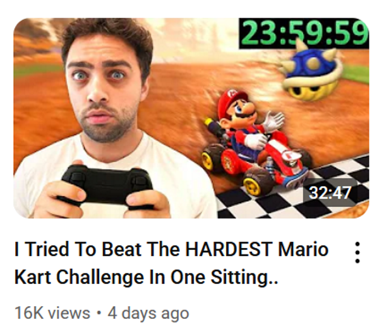Click Mario's raised white glove

pos(275,121)
